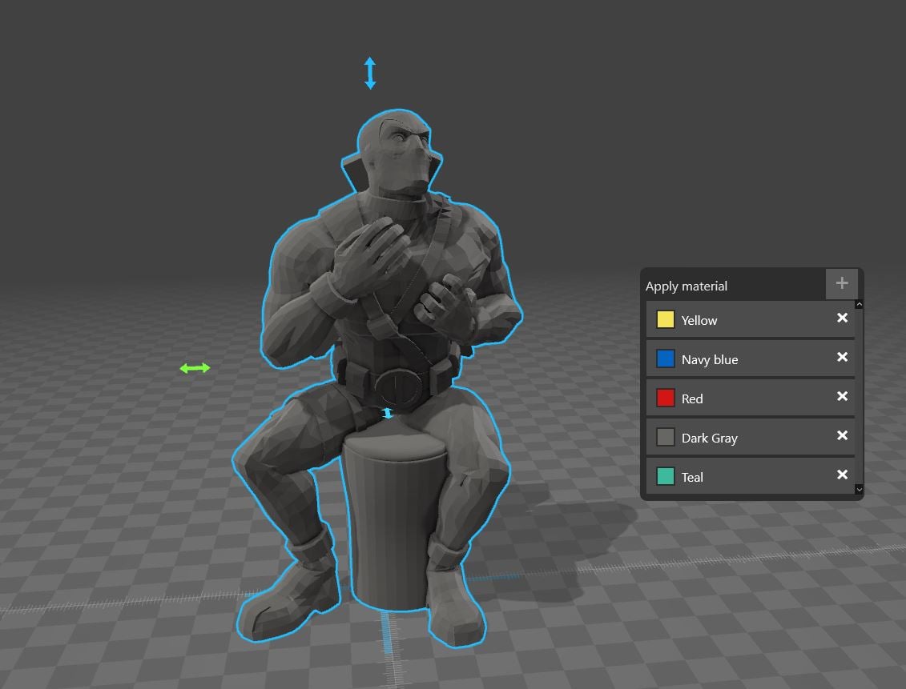Viewport: 906px width, 689px height.
Task: Apply the Teal material label
Action: tap(691, 477)
